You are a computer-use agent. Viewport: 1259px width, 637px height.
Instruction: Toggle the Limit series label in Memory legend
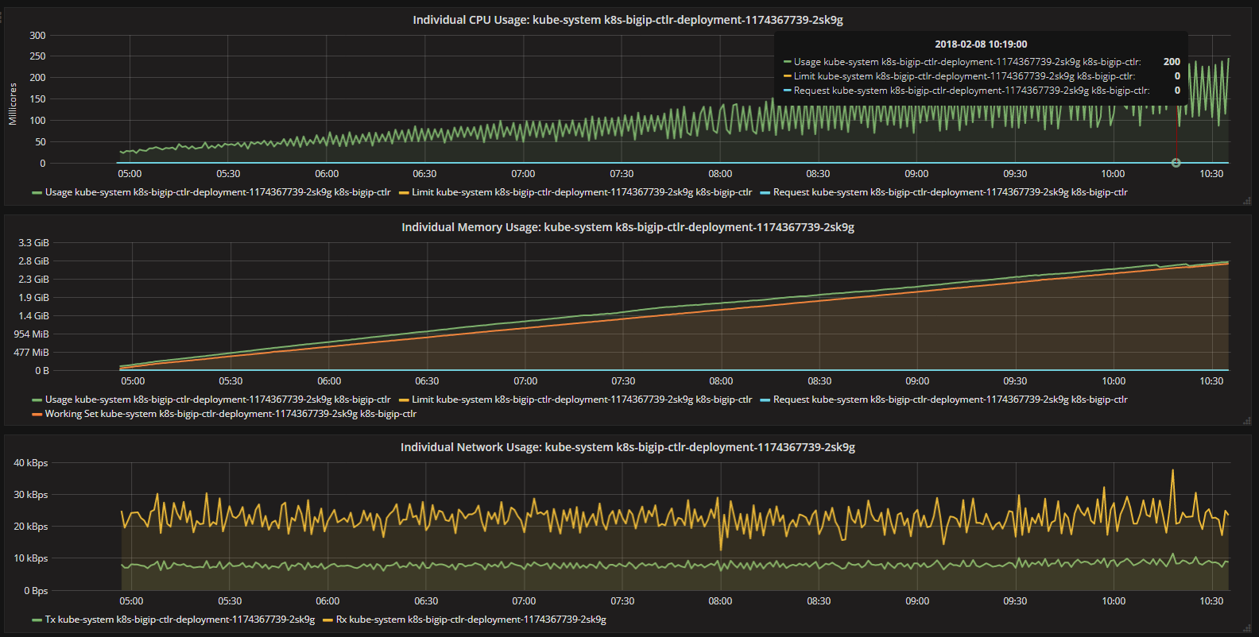coord(582,400)
